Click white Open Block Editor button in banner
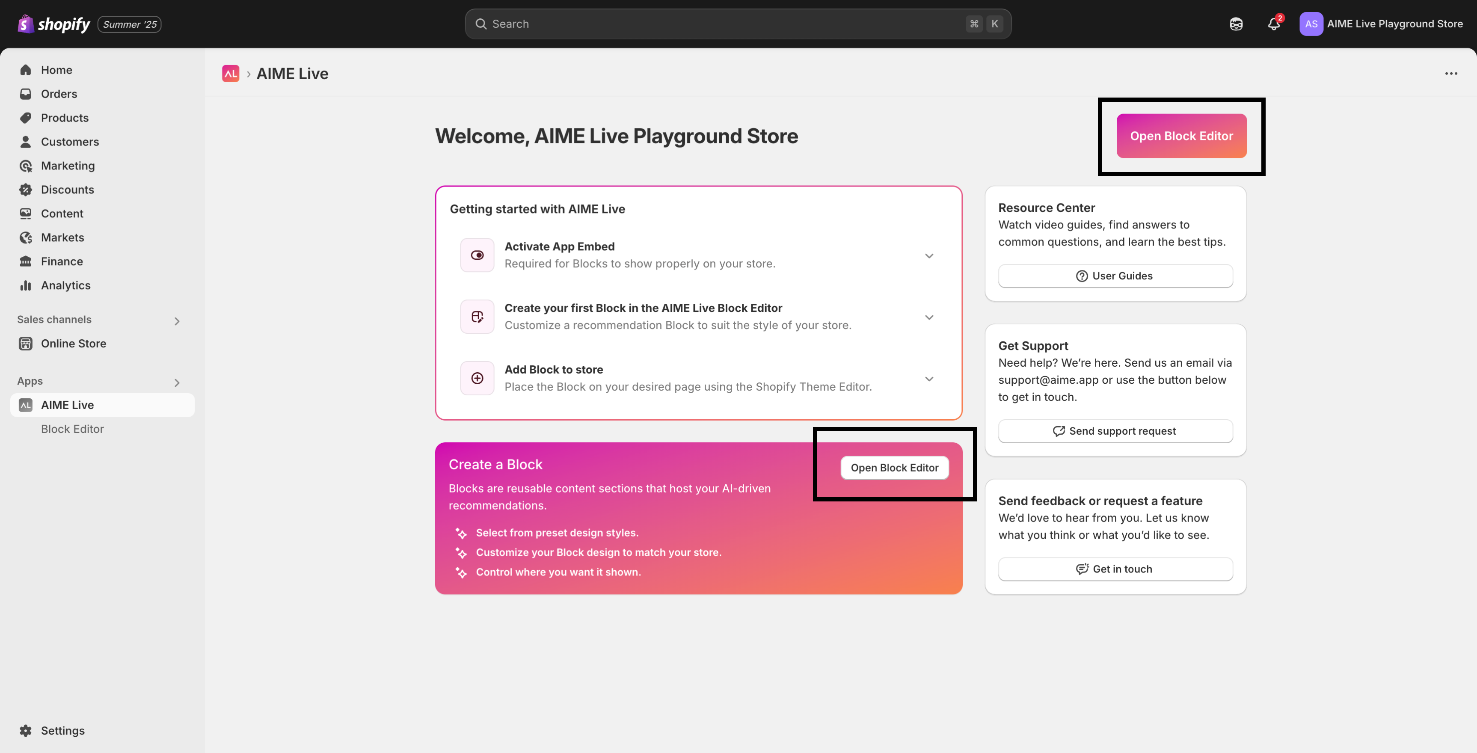The height and width of the screenshot is (753, 1477). (x=894, y=467)
